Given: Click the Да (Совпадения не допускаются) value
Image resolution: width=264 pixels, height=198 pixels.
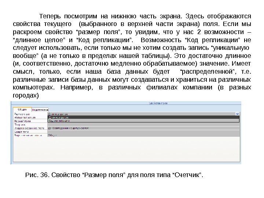Looking at the screenshot, I should pos(68,128).
